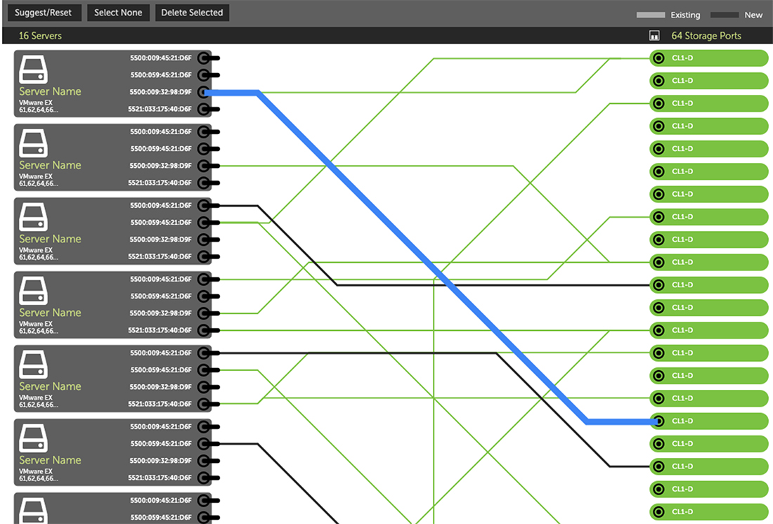This screenshot has width=773, height=524.
Task: Click the drive icon of the sixth server card
Action: click(x=34, y=438)
